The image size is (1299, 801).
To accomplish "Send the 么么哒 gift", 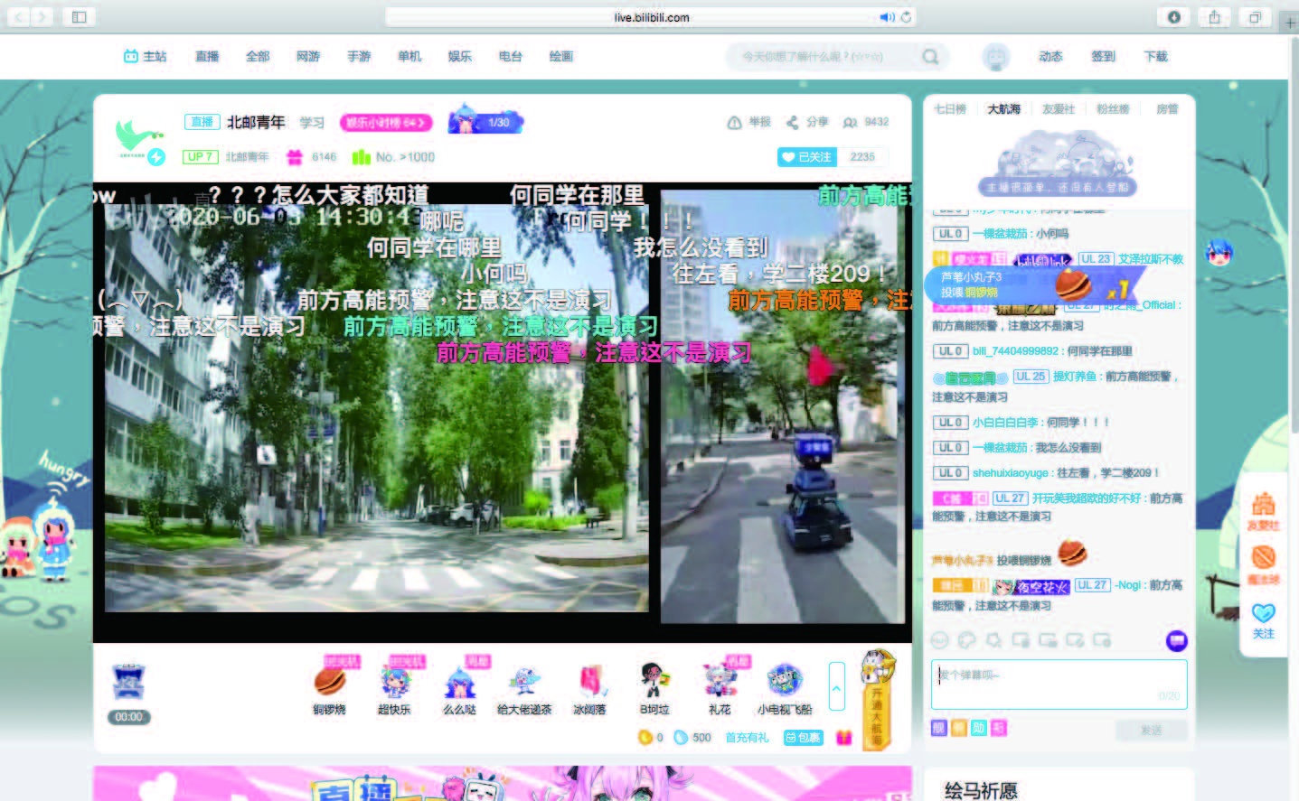I will [460, 681].
